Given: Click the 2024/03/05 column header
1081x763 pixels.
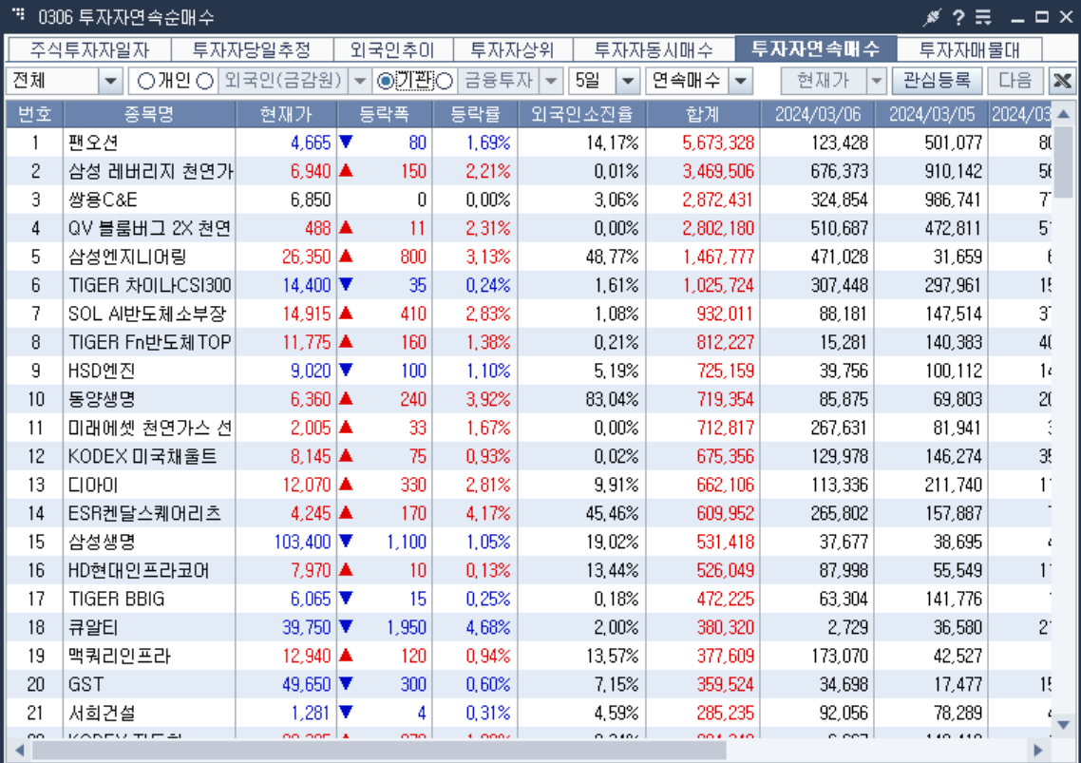Looking at the screenshot, I should [932, 115].
